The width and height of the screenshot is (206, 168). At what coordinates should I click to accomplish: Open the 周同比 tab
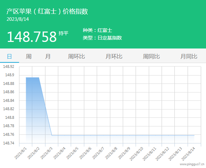(x=151, y=56)
